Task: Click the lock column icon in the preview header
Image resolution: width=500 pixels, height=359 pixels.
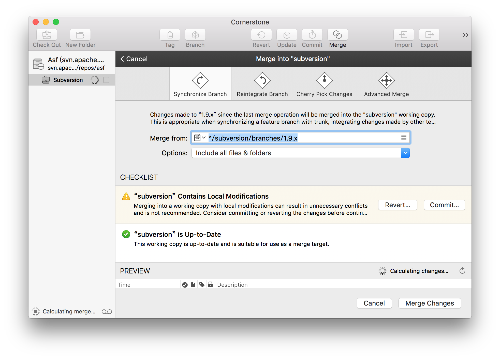Action: tap(210, 284)
